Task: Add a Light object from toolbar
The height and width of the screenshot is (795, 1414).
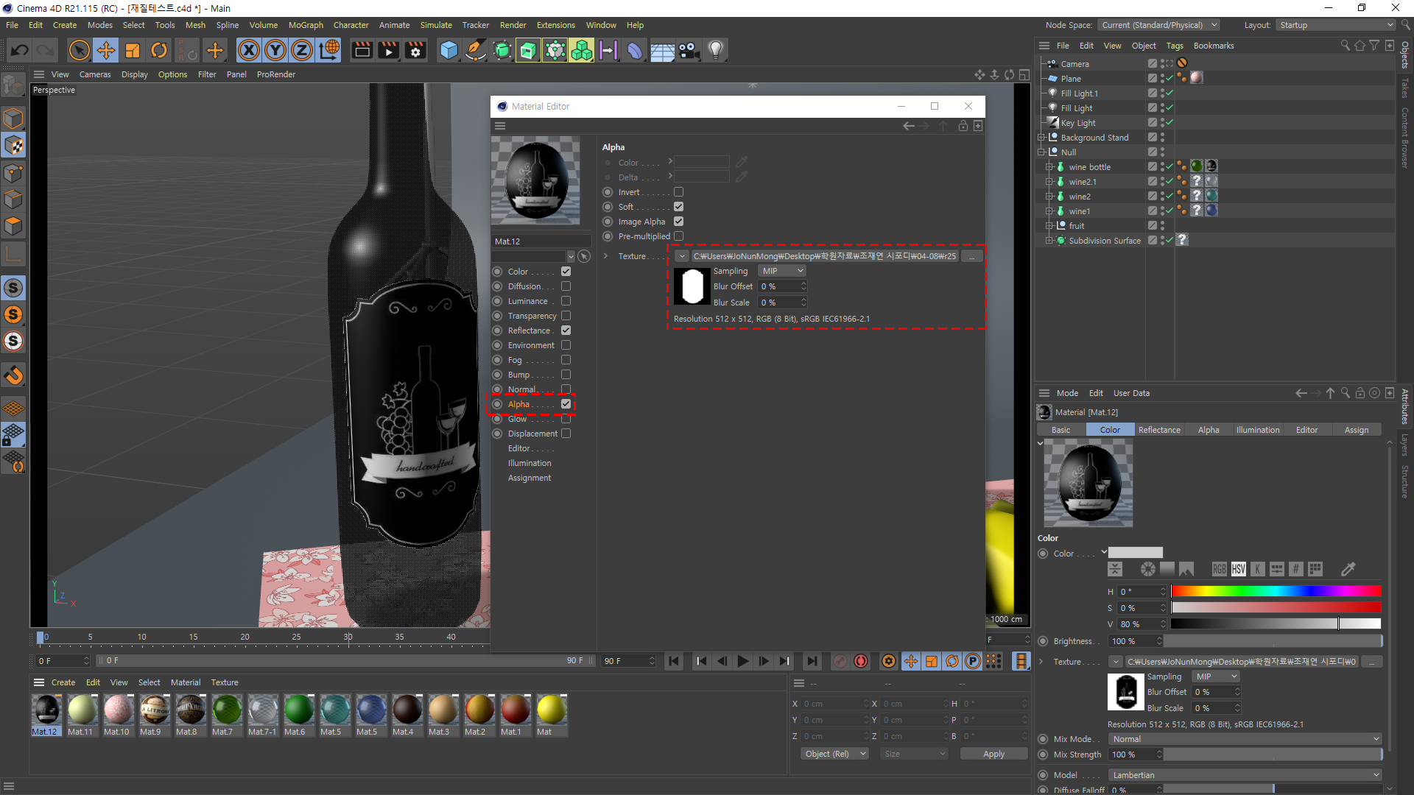Action: click(x=715, y=50)
